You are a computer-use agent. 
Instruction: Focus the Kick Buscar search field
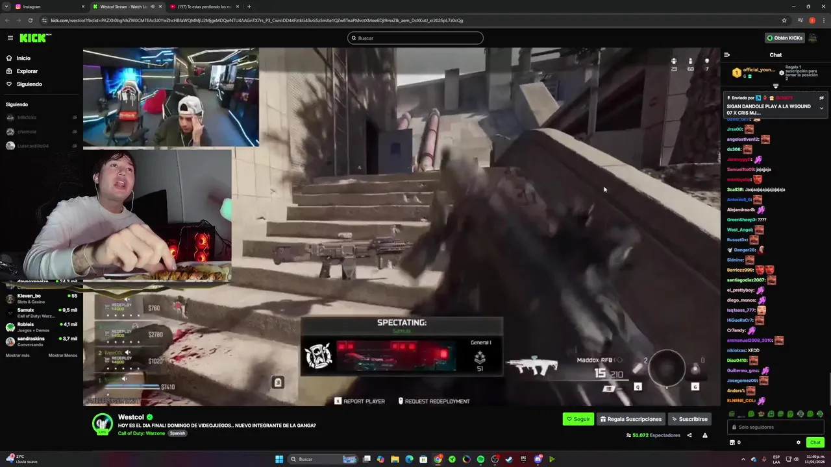(x=415, y=38)
